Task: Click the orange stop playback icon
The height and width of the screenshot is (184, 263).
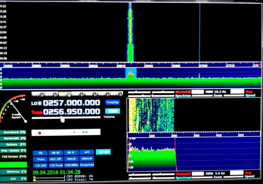Action: pos(74,132)
